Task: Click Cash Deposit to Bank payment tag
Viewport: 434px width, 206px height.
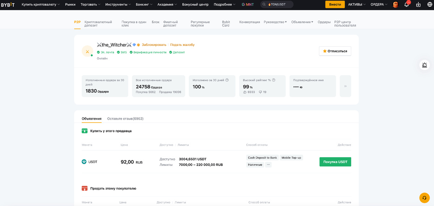Action: click(x=262, y=158)
